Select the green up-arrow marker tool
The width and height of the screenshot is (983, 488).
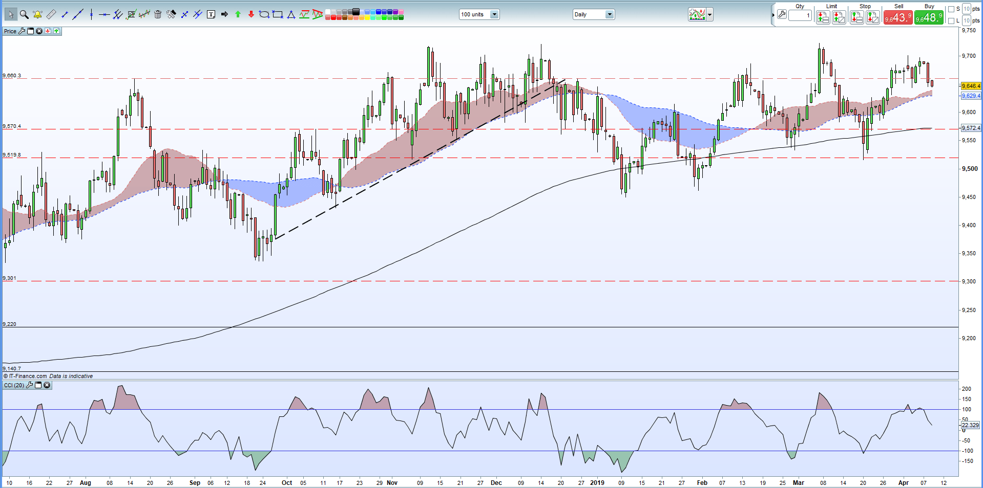(x=238, y=14)
